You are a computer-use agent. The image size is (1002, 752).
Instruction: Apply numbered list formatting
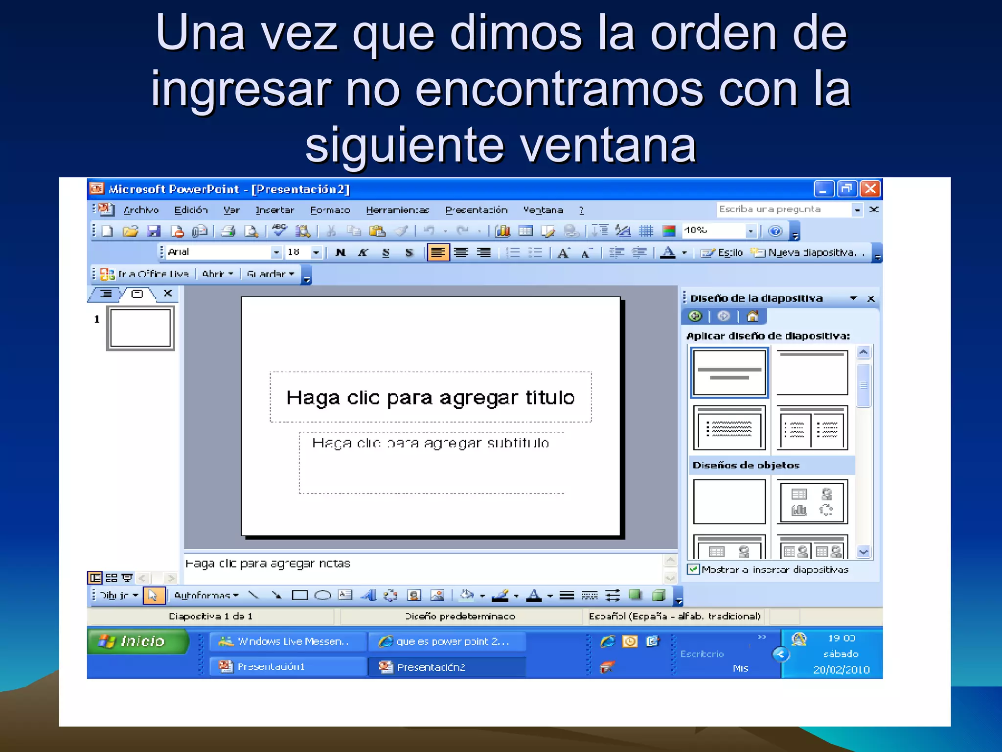click(512, 253)
